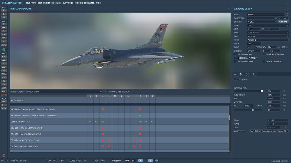Viewport: 291px width, 163px height.
Task: Open the MISSION GENERATOR menu
Action: coord(85,3)
